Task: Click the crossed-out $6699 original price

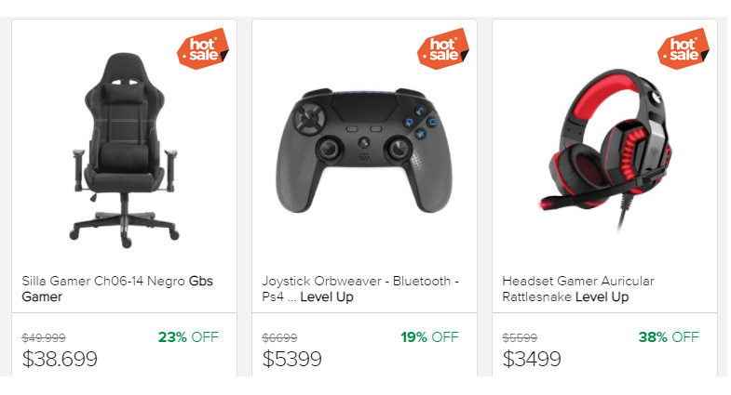Action: [x=279, y=338]
